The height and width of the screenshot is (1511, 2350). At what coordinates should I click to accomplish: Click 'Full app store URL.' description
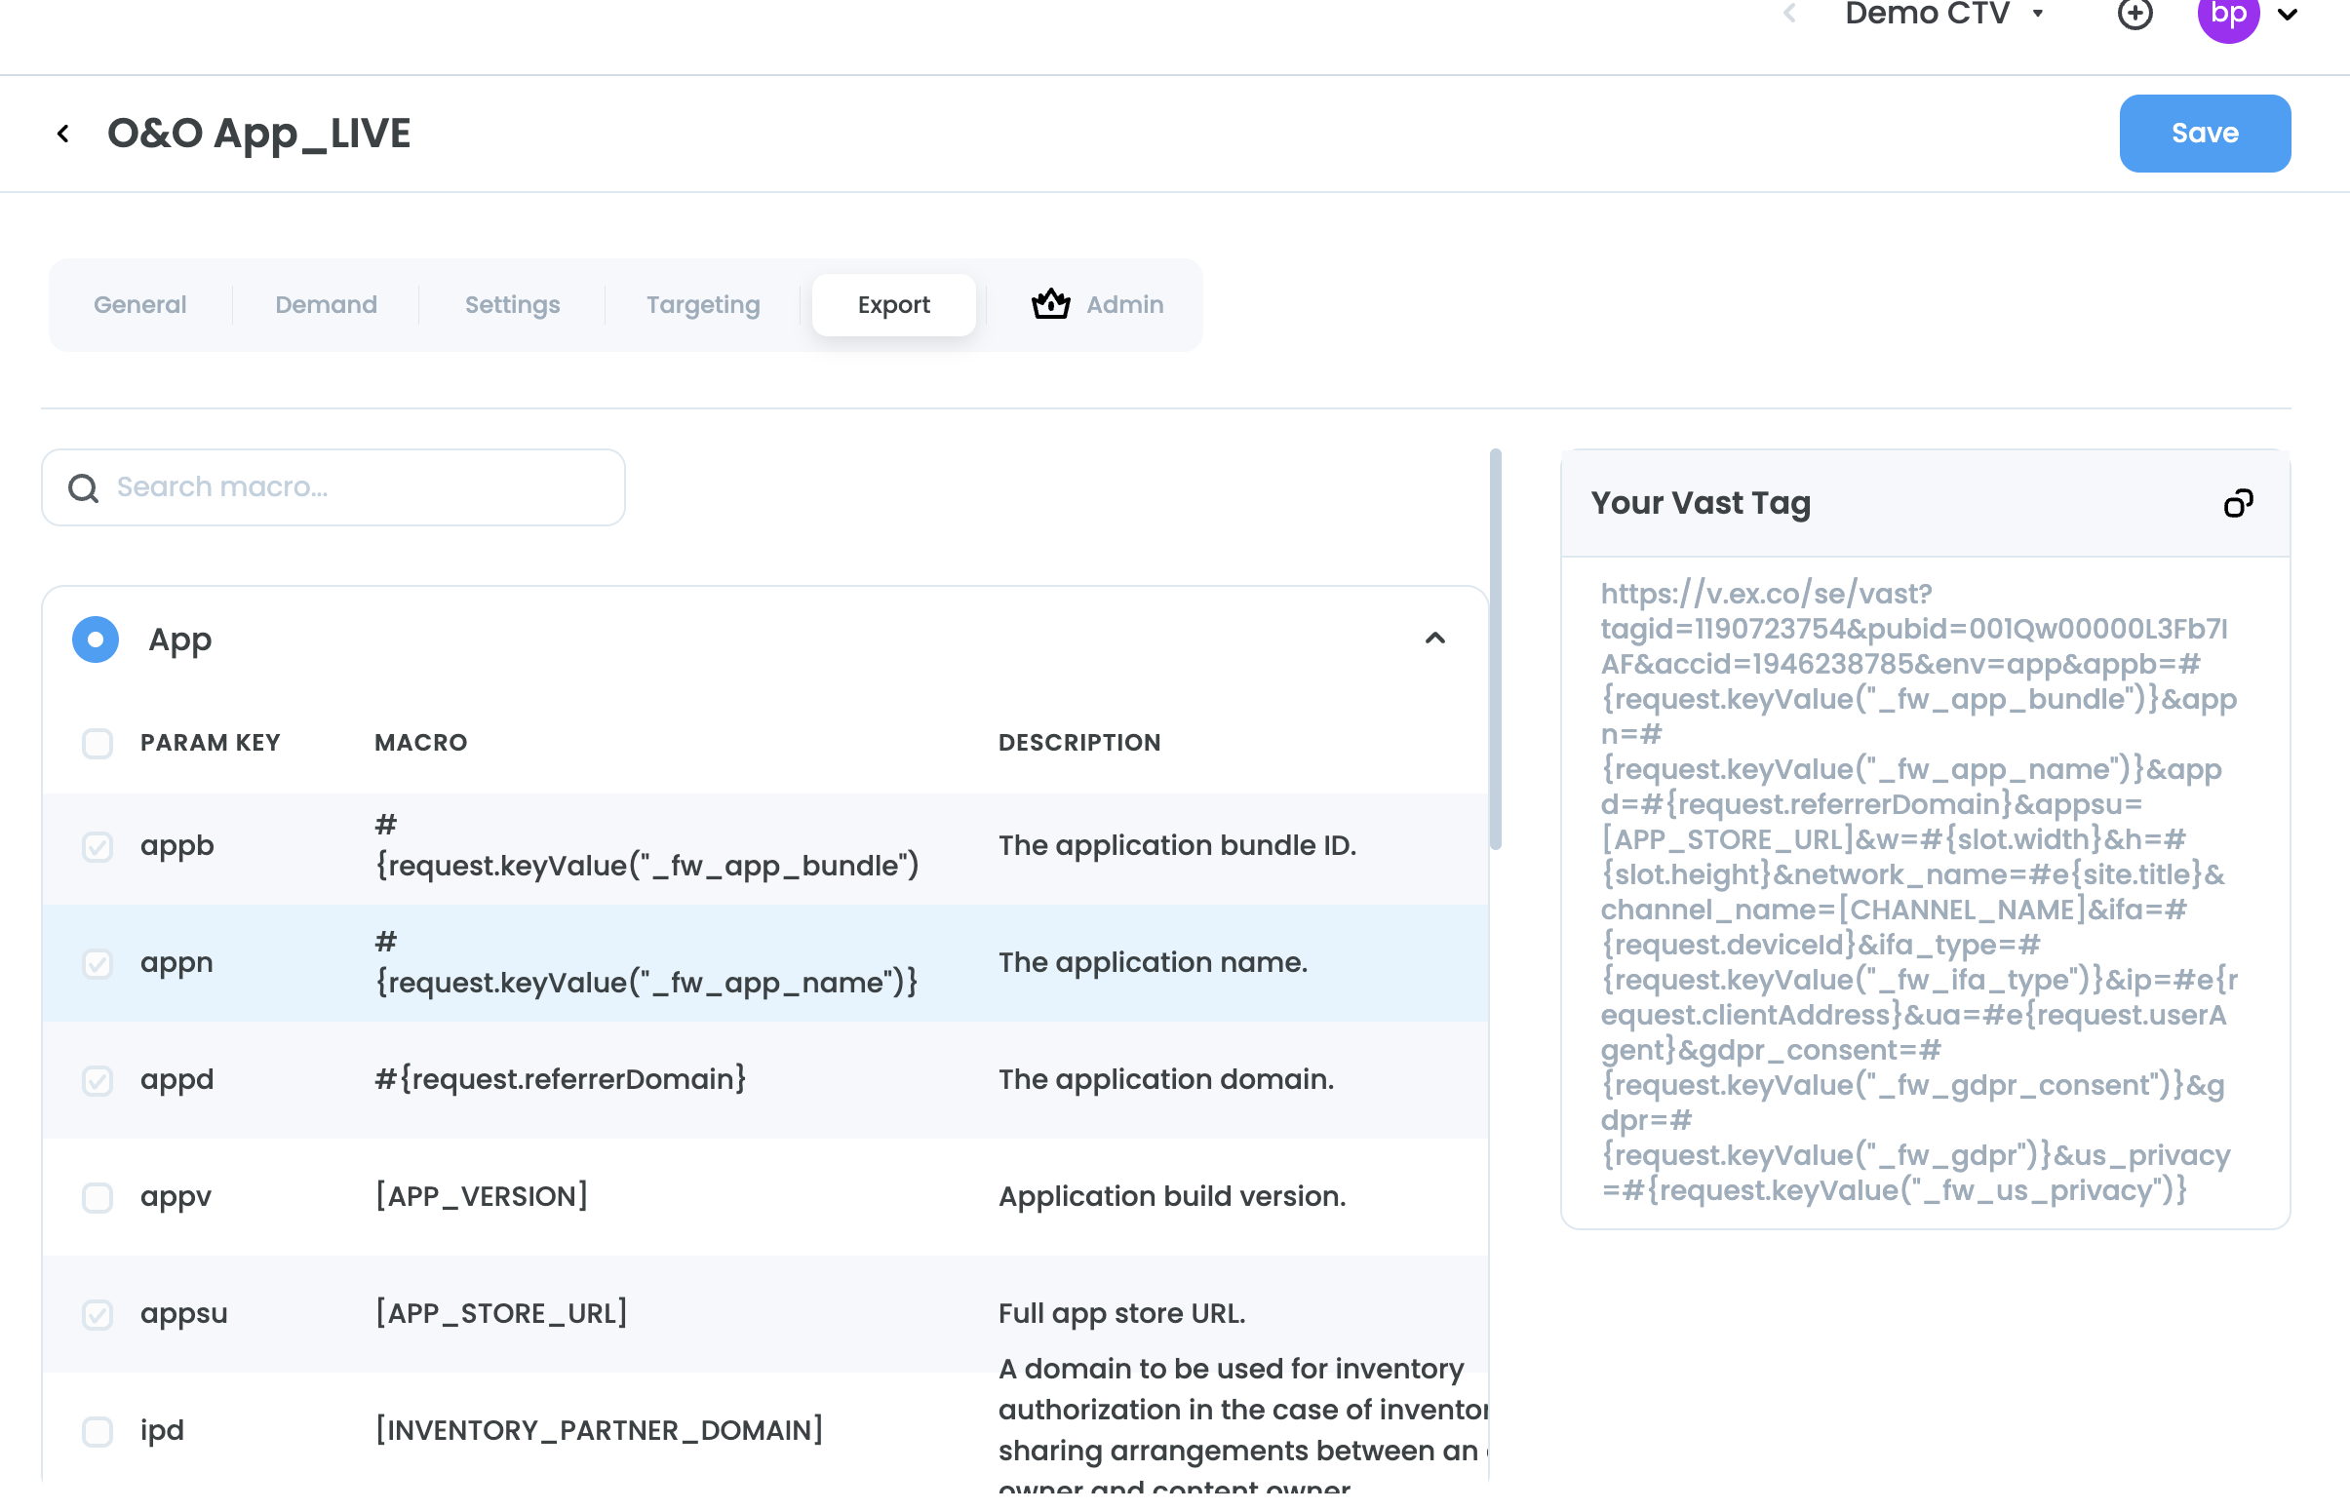tap(1121, 1314)
